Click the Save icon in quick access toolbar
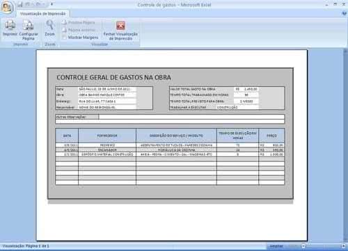 coord(20,4)
